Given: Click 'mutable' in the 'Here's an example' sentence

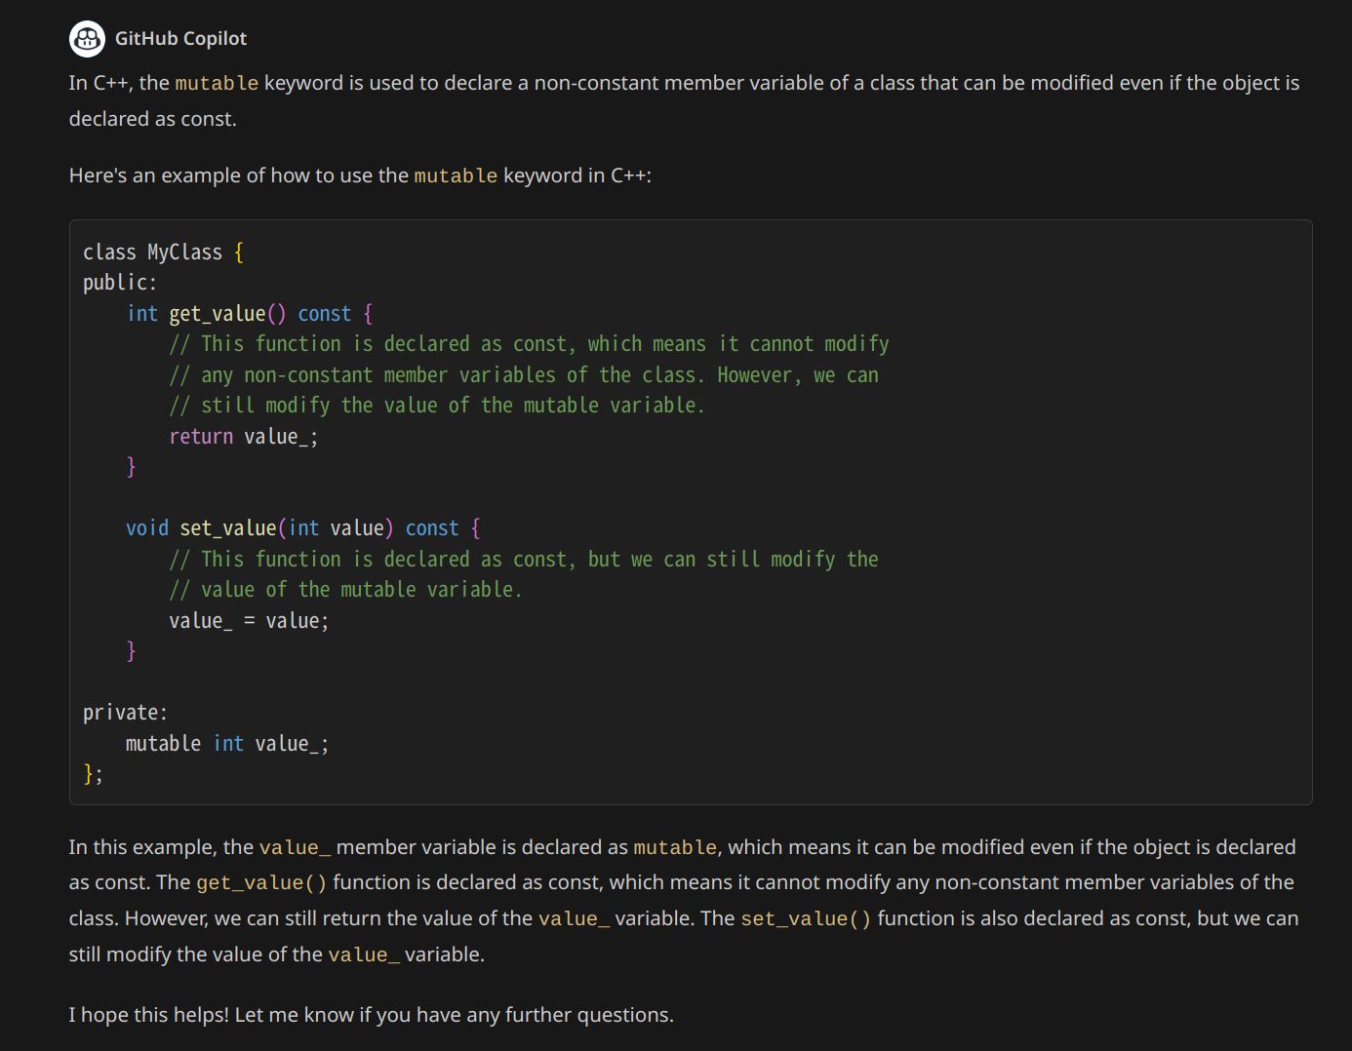Looking at the screenshot, I should click(456, 176).
